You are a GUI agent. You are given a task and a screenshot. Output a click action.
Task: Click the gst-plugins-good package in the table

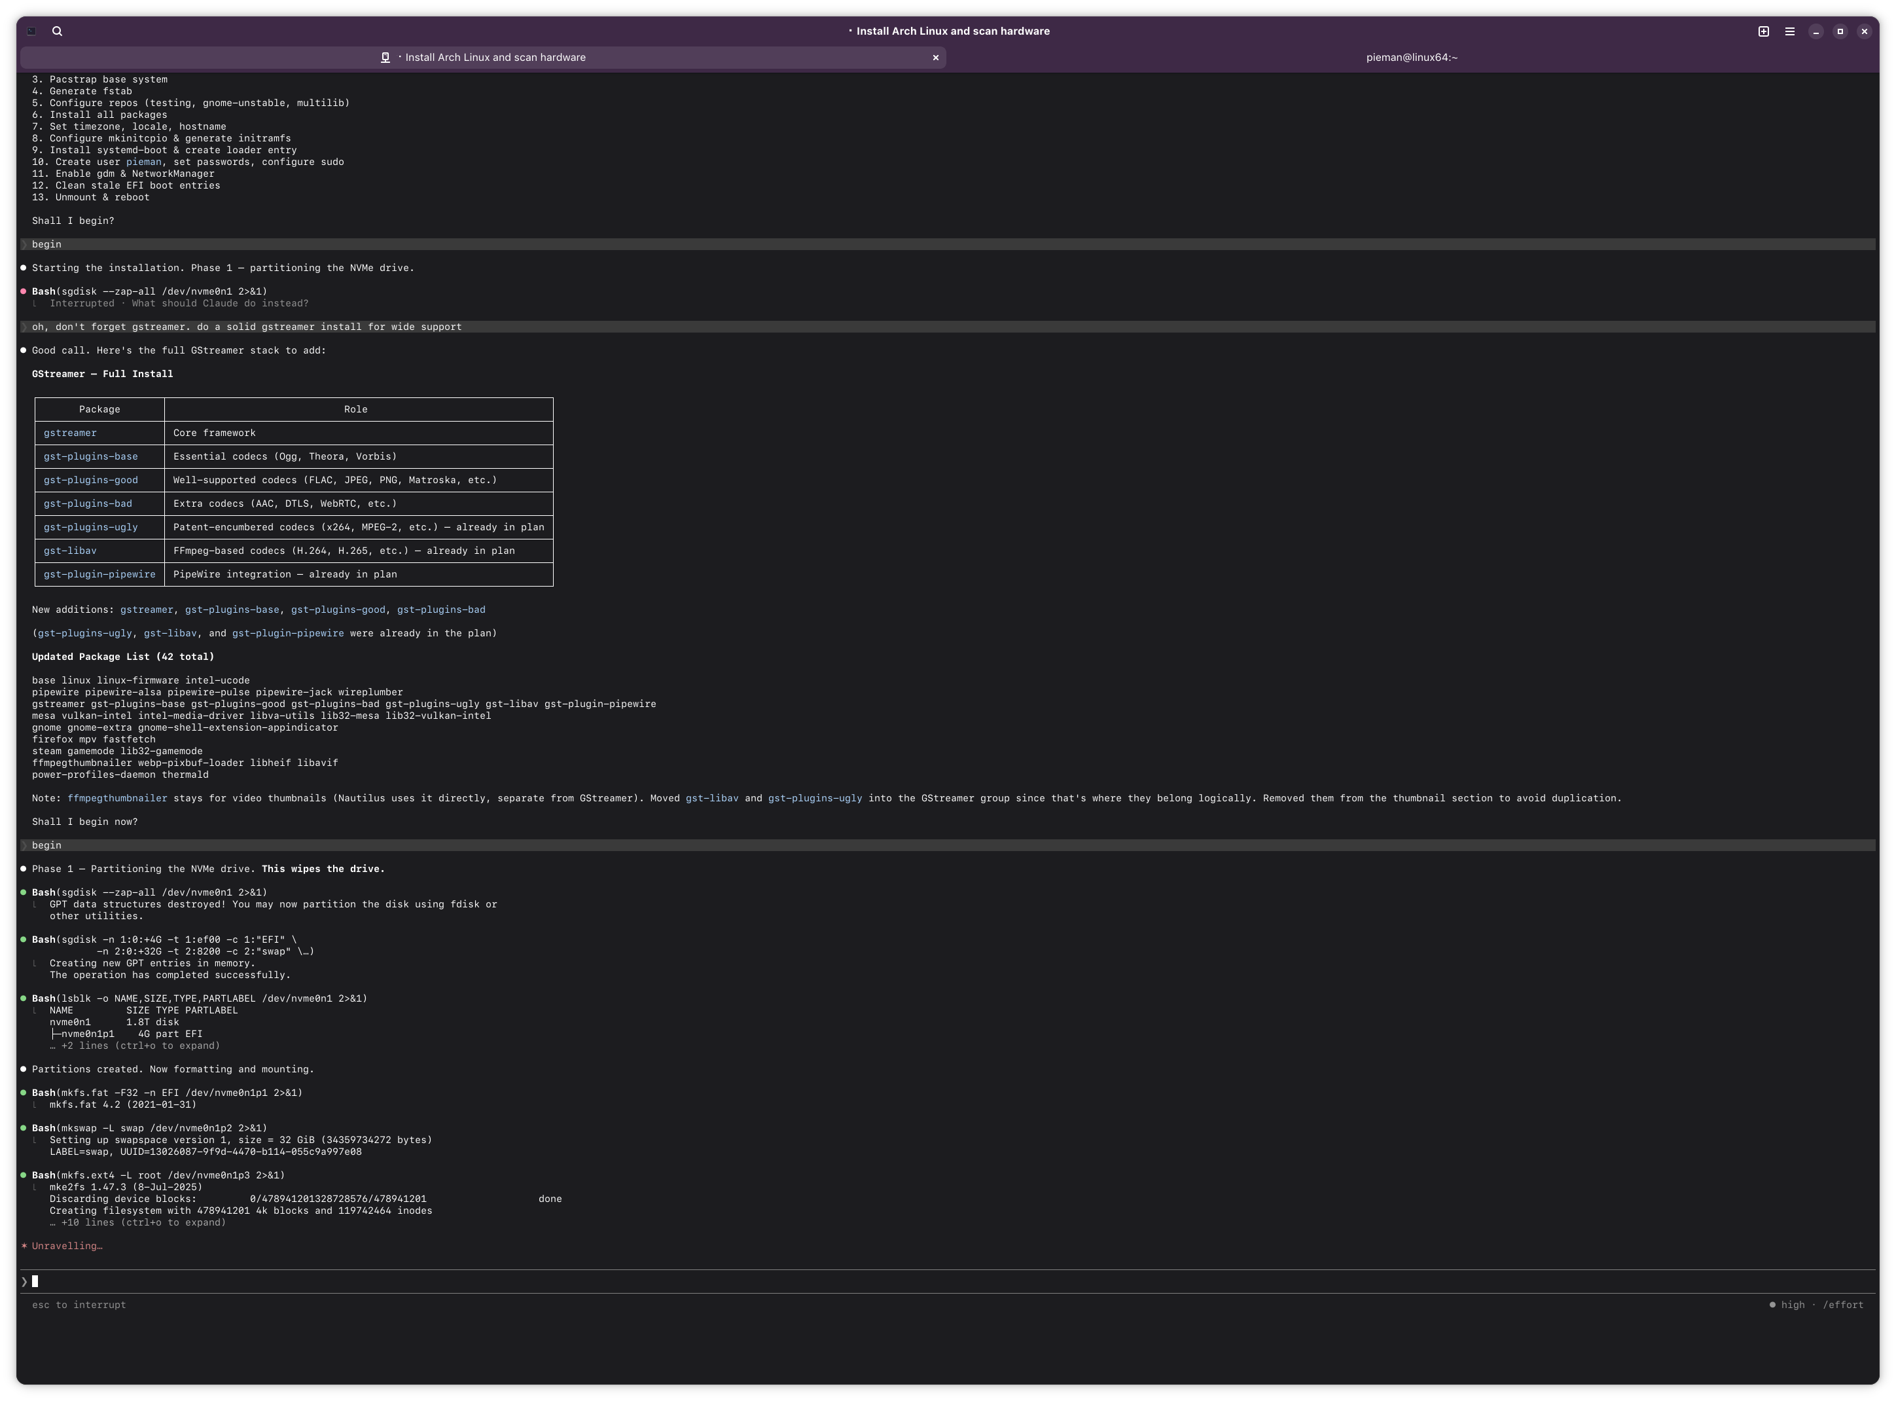(x=91, y=480)
